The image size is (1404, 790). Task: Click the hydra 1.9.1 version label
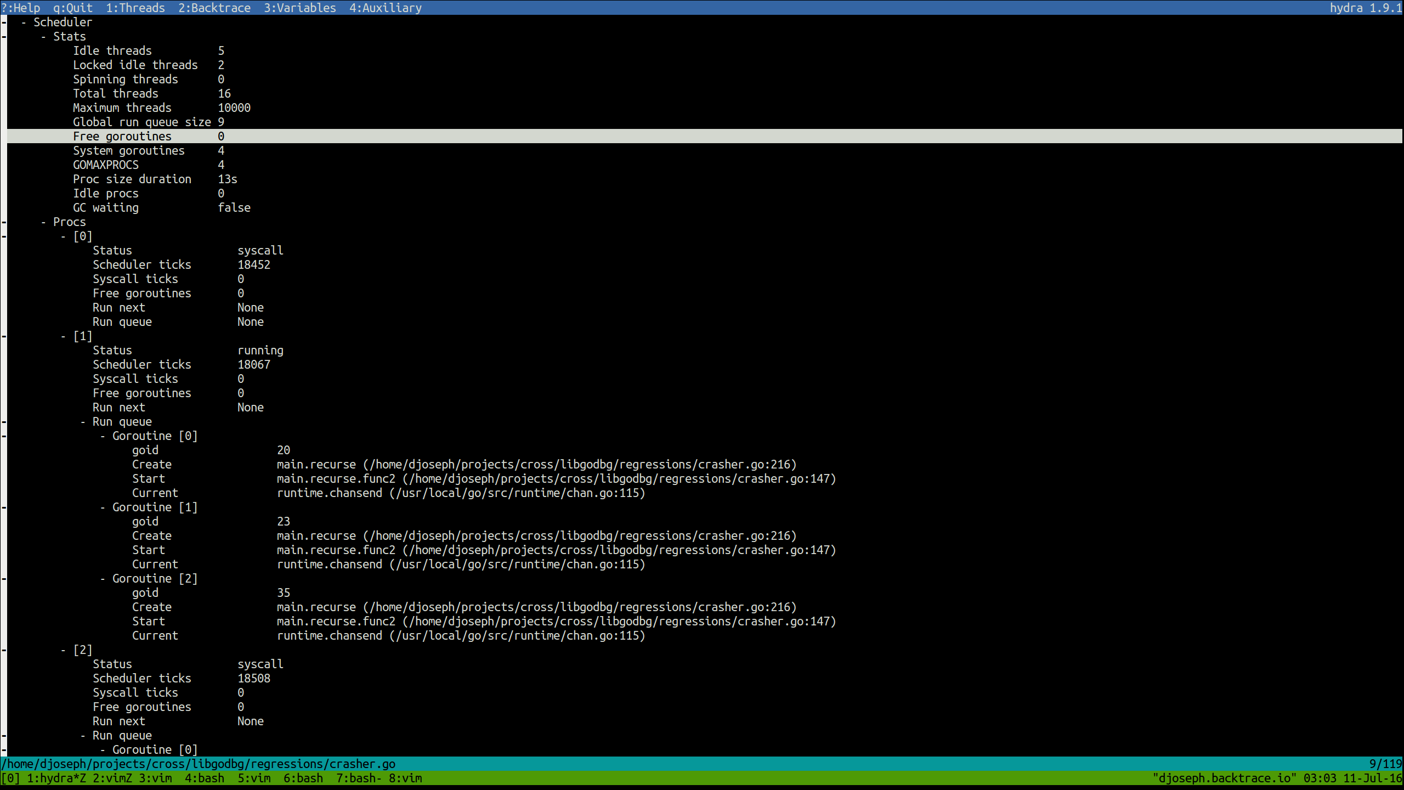pos(1366,8)
